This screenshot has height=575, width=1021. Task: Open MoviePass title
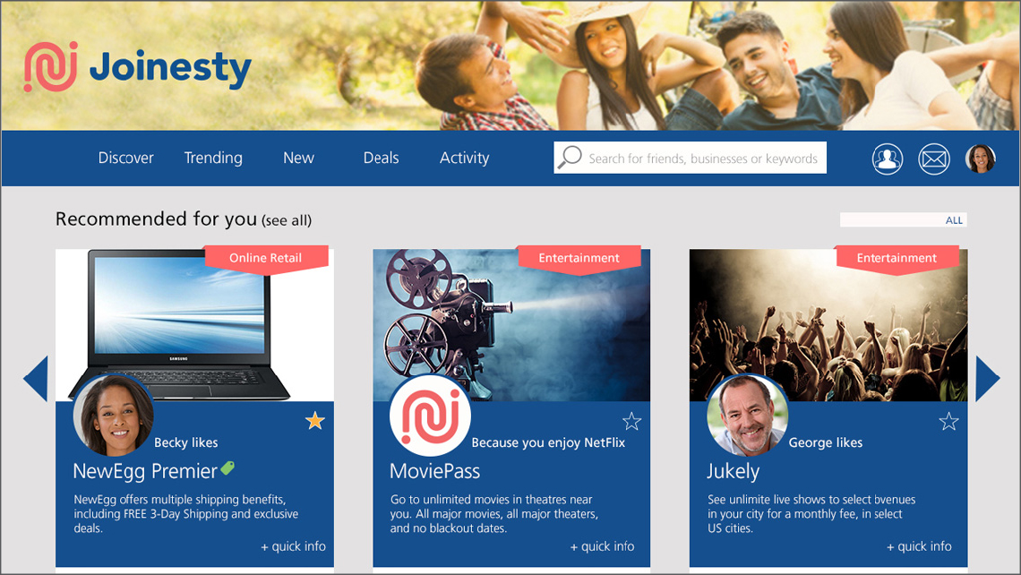click(x=435, y=471)
